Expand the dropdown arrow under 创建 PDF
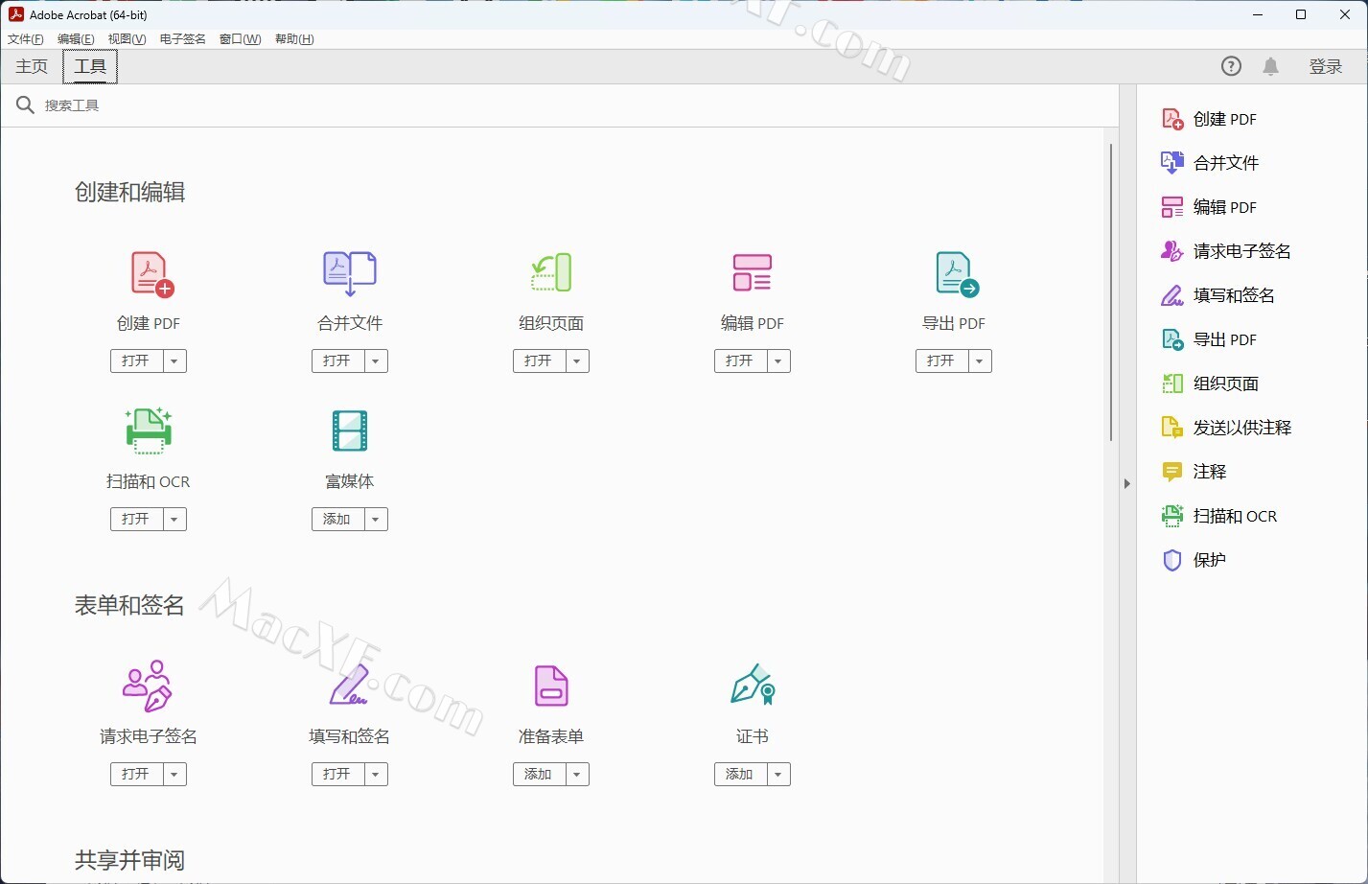This screenshot has height=884, width=1368. [174, 361]
